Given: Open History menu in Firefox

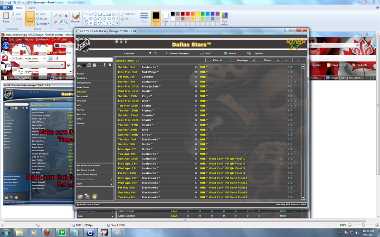Looking at the screenshot, I should click(29, 39).
